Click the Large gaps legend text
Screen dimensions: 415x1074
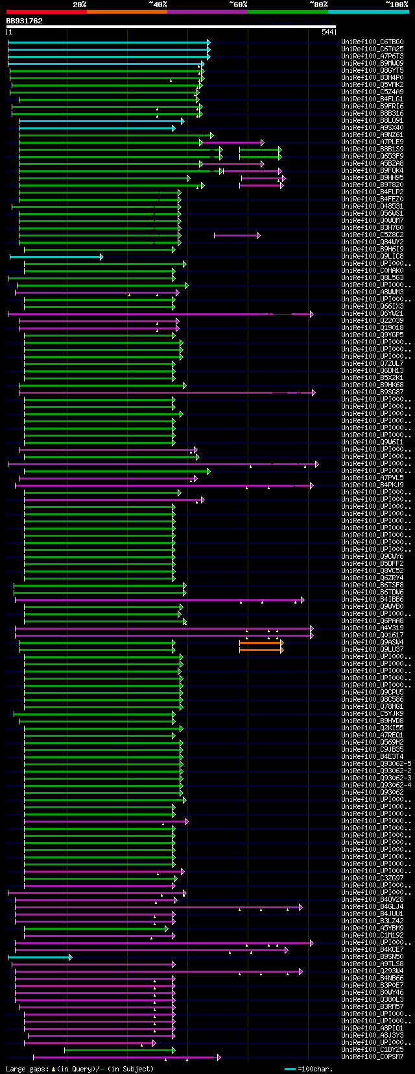click(80, 1069)
